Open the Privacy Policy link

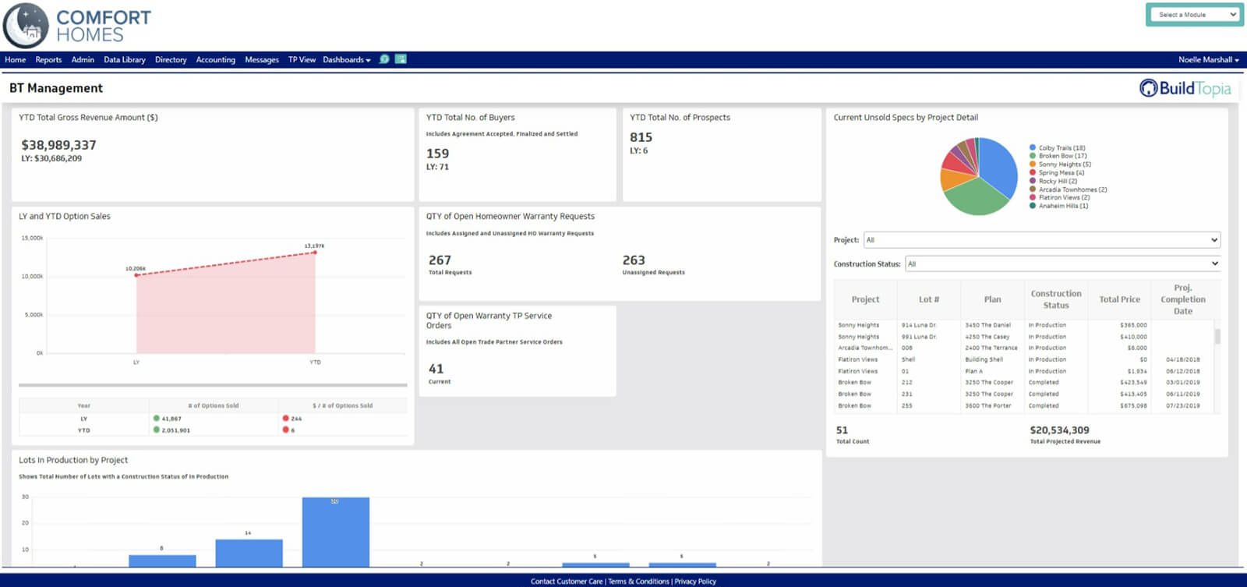(695, 582)
